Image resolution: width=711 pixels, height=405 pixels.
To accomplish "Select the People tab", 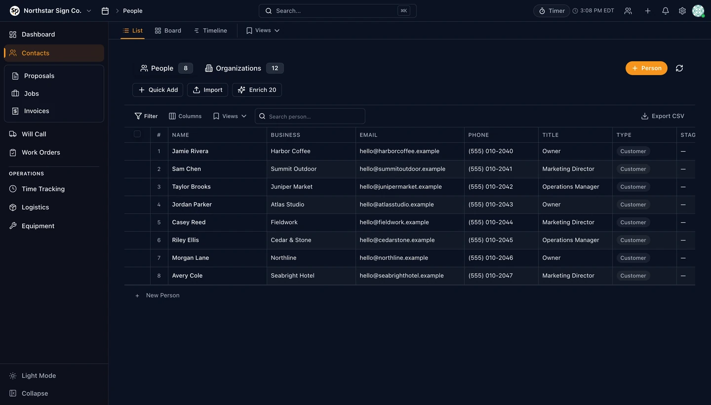I will [x=166, y=68].
